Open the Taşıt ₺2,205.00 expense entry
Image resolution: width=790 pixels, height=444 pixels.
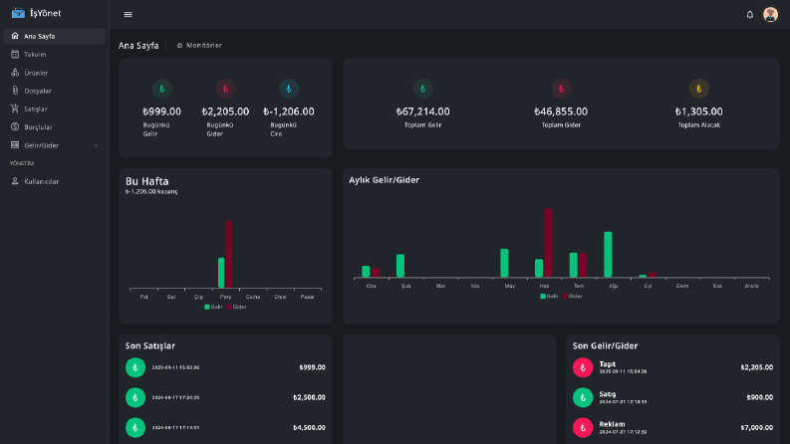click(x=672, y=367)
